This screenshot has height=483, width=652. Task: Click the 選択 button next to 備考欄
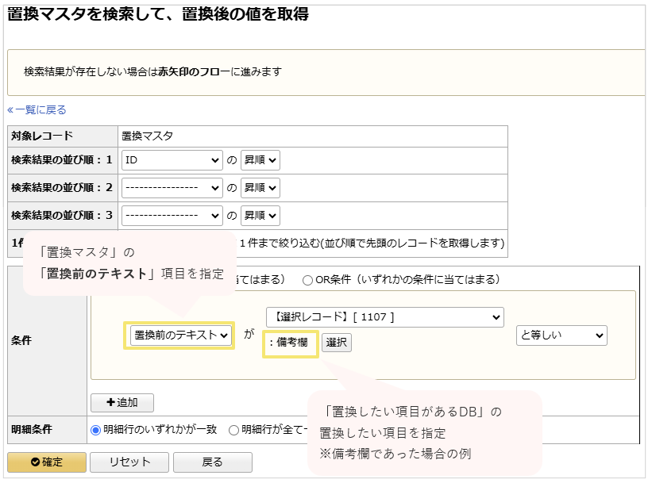[337, 342]
